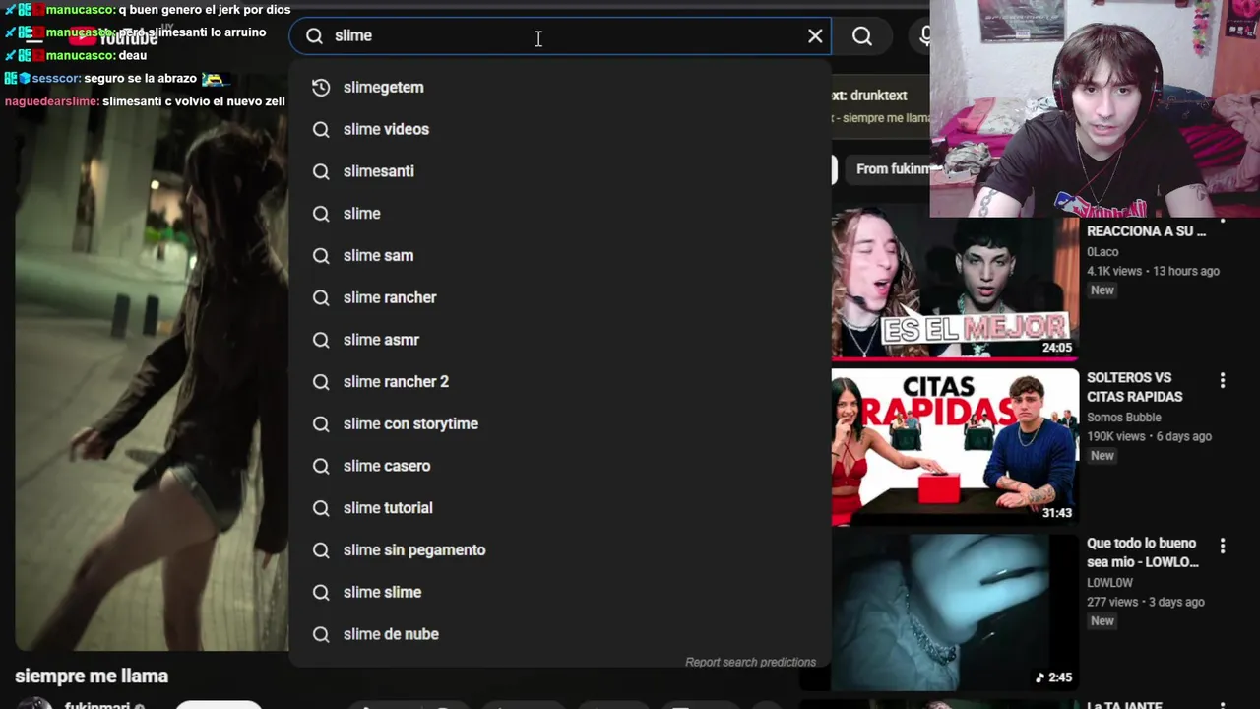Click the magnifier icon beside 'slime rancher 2'
The height and width of the screenshot is (709, 1260).
pos(320,382)
